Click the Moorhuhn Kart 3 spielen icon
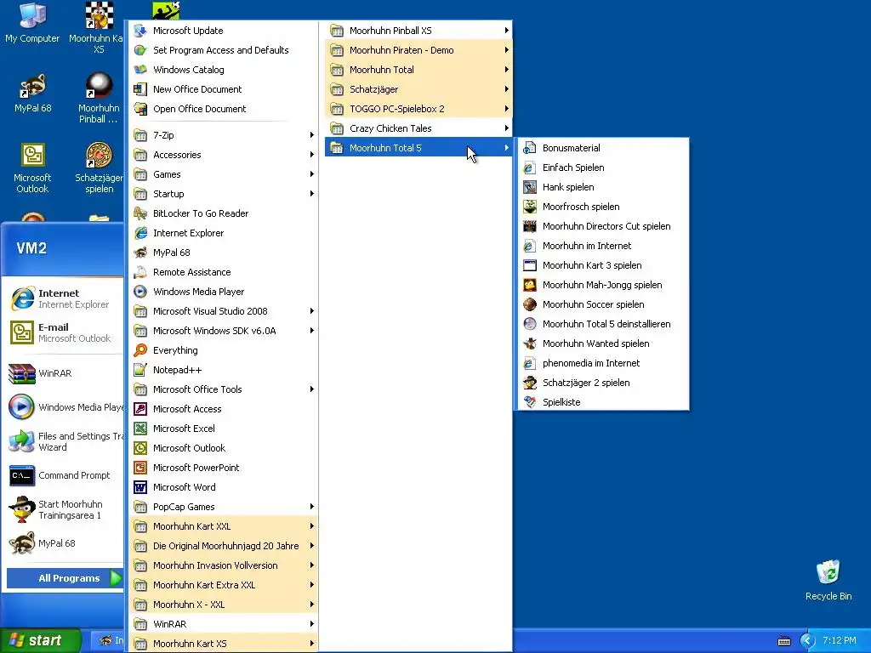The height and width of the screenshot is (653, 871). point(529,265)
